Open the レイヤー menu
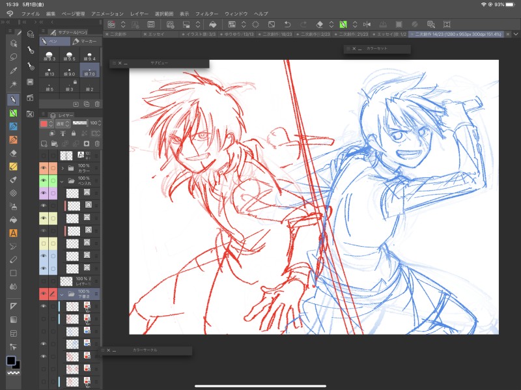The image size is (521, 390). point(139,14)
